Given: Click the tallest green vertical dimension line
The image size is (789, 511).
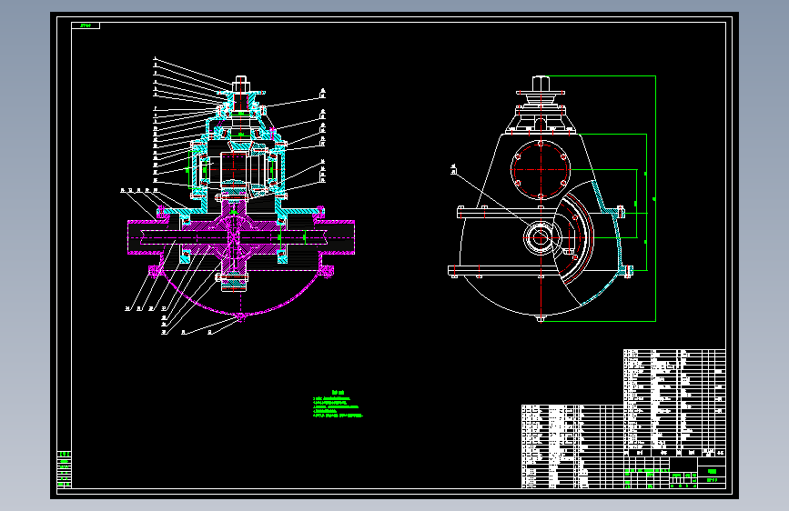Looking at the screenshot, I should pyautogui.click(x=655, y=198).
